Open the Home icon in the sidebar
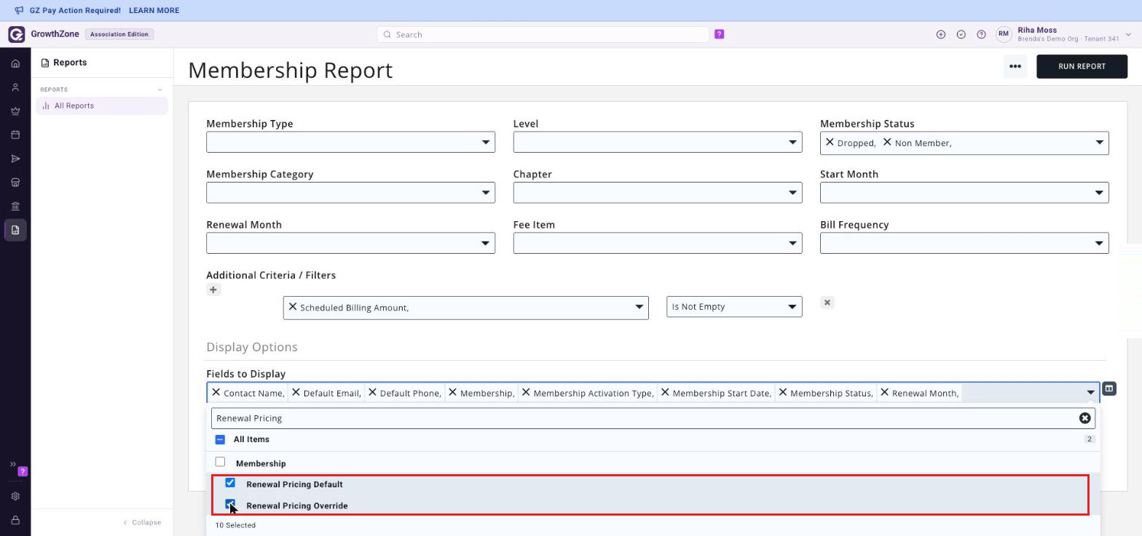 tap(15, 63)
